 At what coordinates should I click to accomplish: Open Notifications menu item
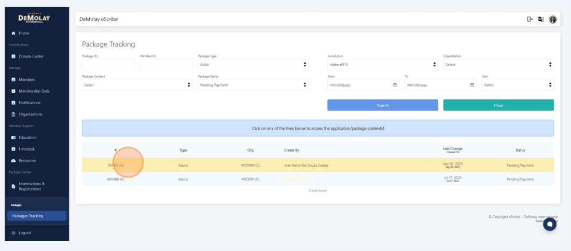click(30, 103)
